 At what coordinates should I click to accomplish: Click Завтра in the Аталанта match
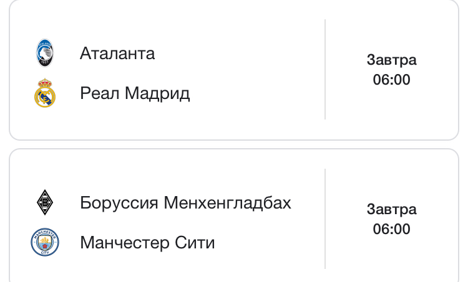pyautogui.click(x=391, y=60)
